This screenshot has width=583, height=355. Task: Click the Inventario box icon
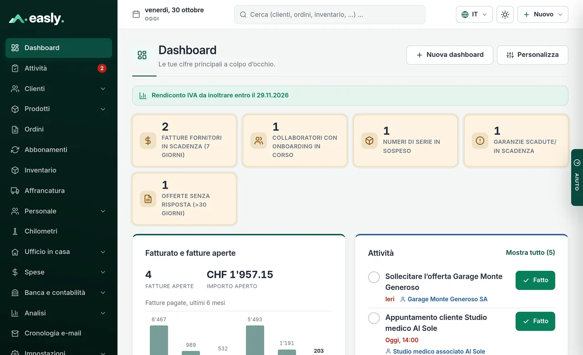[x=15, y=170]
